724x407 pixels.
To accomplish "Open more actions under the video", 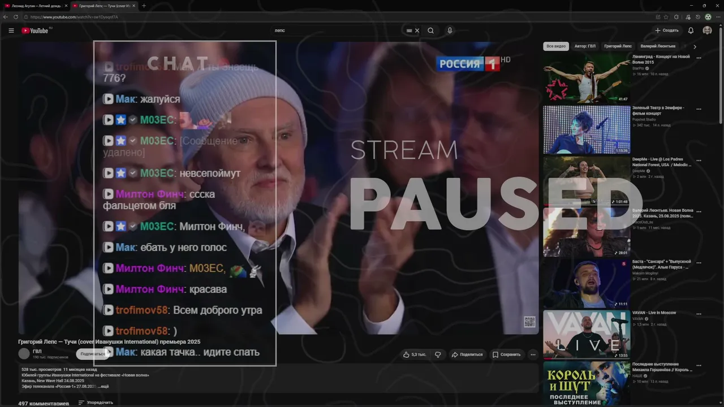I will (x=533, y=354).
